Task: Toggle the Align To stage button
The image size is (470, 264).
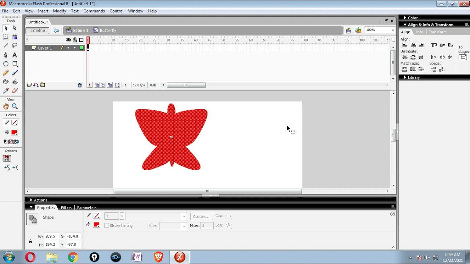Action: point(463,57)
